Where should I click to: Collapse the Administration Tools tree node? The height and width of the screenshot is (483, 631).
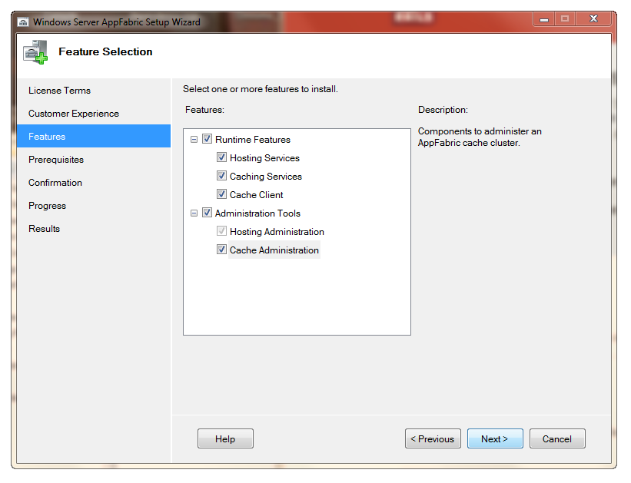tap(194, 213)
